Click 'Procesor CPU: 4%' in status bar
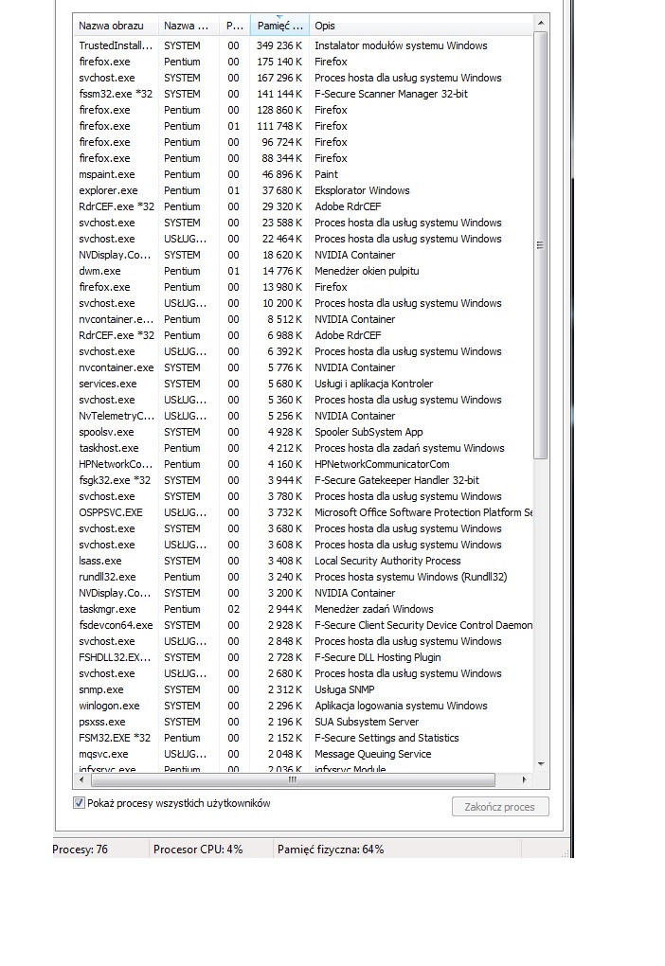The image size is (665, 966). click(x=198, y=849)
